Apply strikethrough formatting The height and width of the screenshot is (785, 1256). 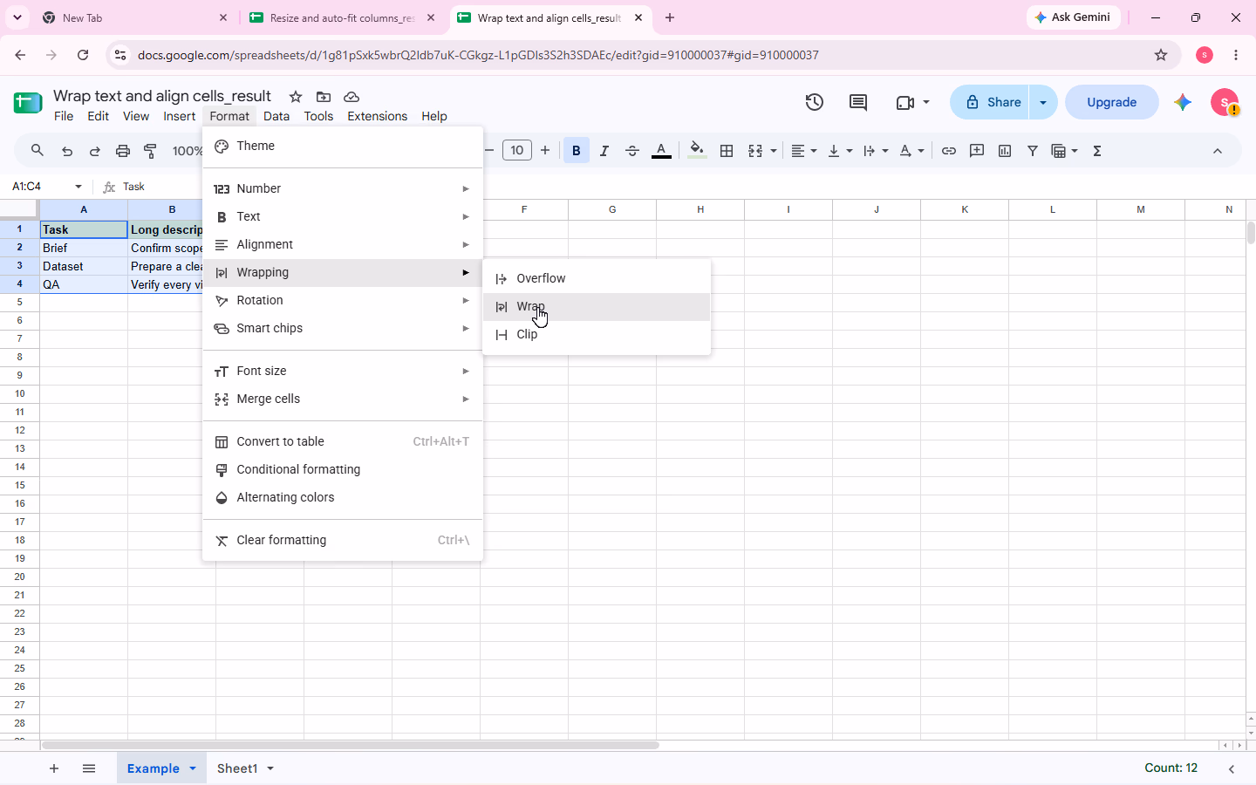[x=632, y=151]
